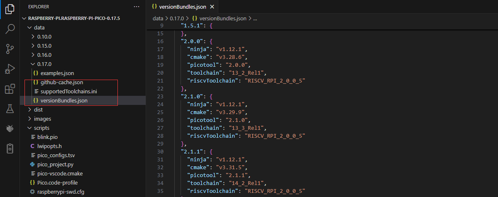Click JSON icon of github-cache.json file
Image resolution: width=498 pixels, height=197 pixels.
tap(36, 82)
